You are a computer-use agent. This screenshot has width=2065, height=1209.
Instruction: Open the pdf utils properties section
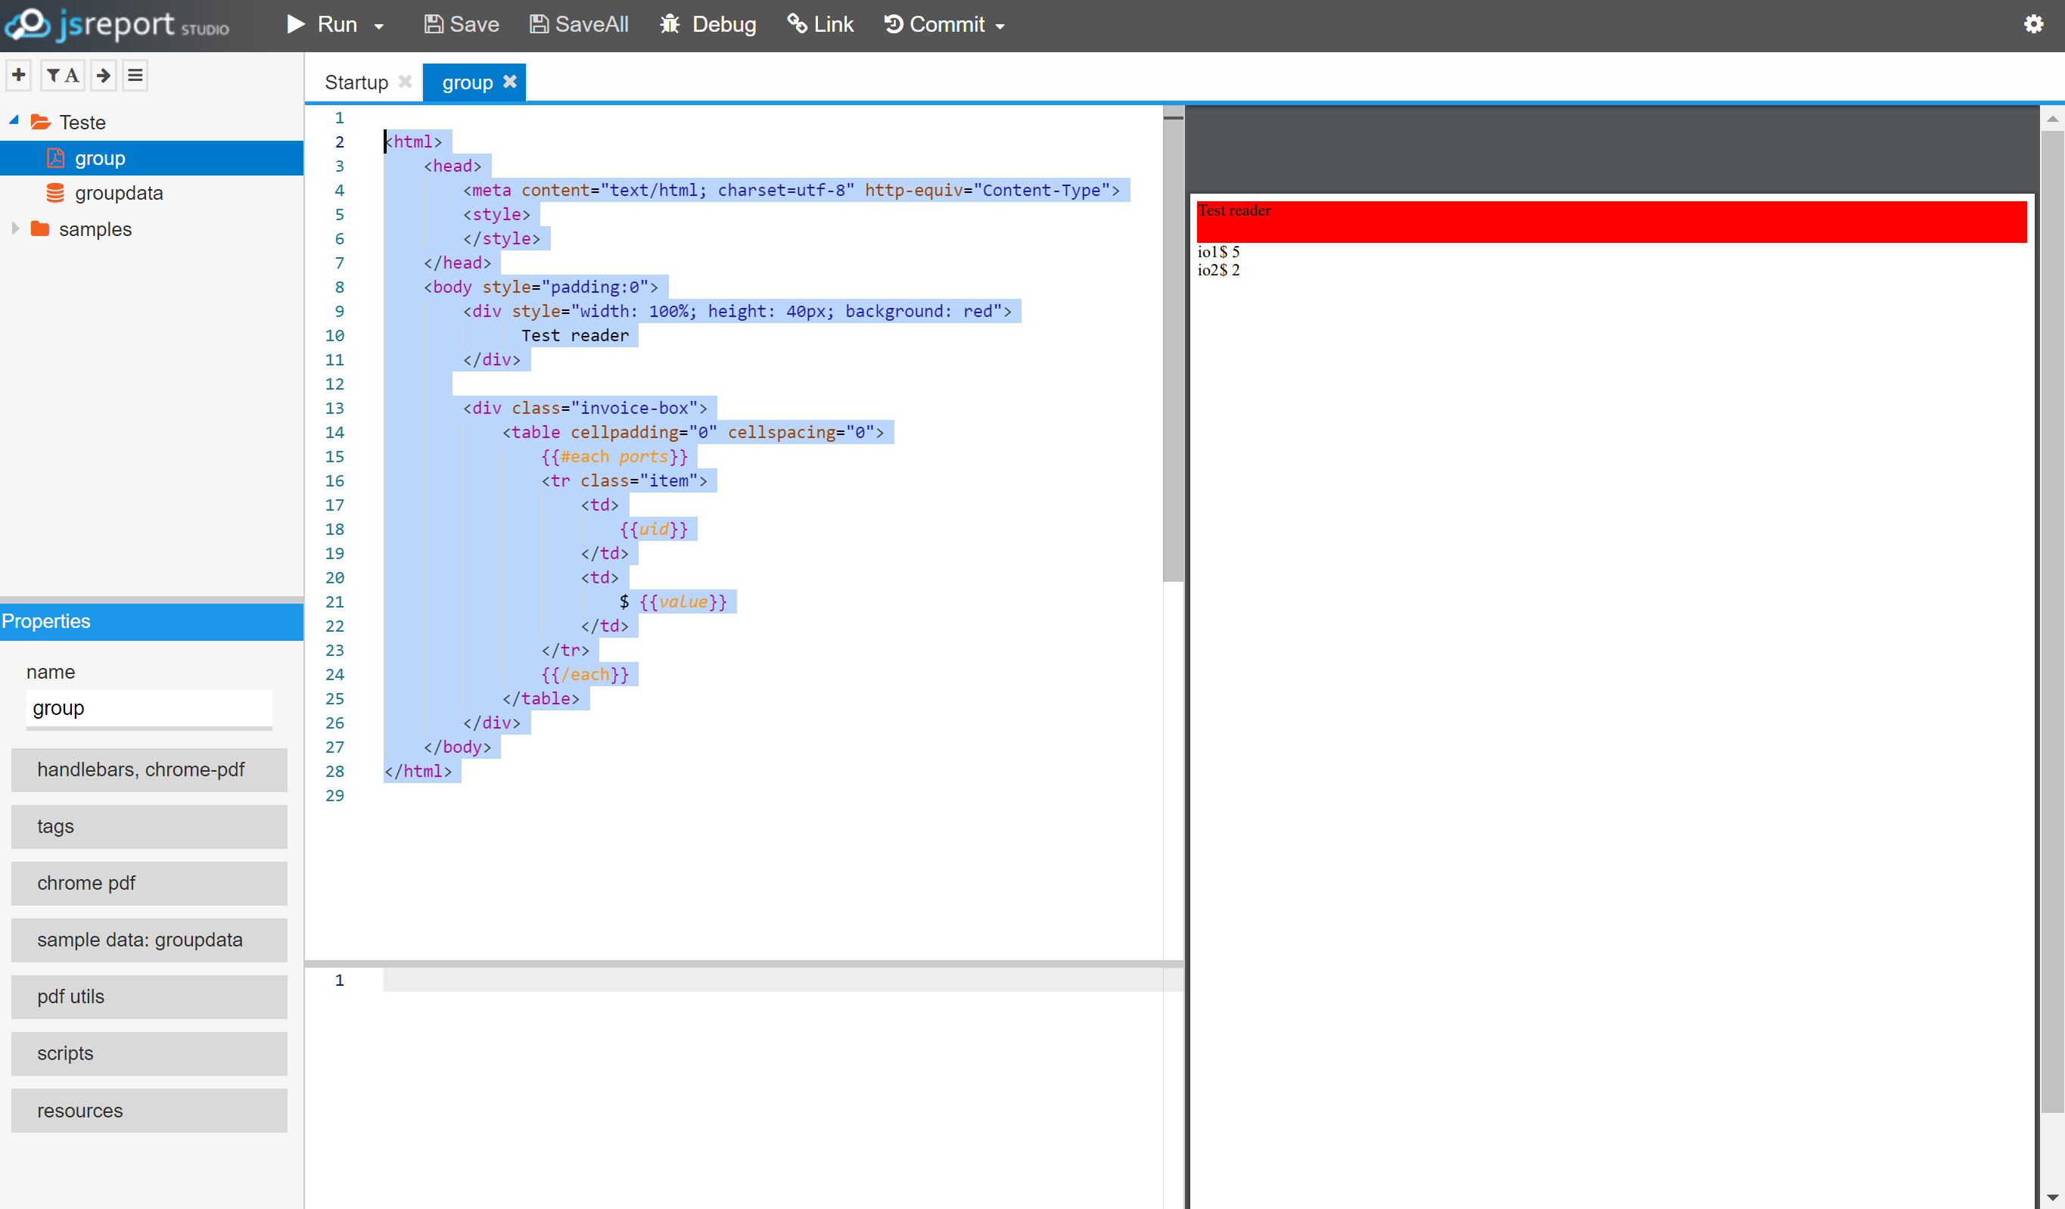coord(149,997)
